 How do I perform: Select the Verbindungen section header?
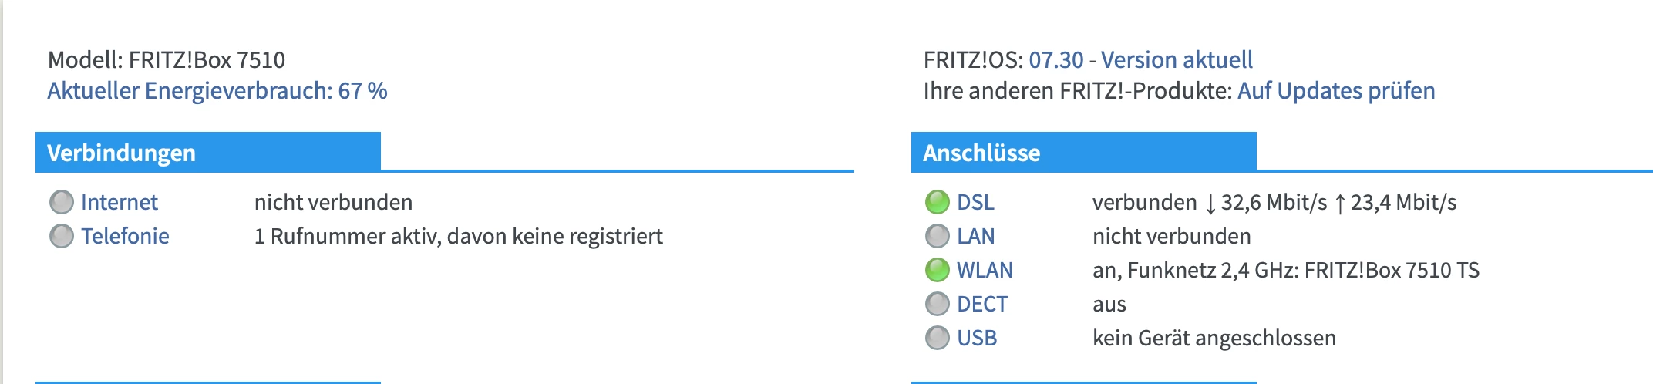[x=122, y=153]
